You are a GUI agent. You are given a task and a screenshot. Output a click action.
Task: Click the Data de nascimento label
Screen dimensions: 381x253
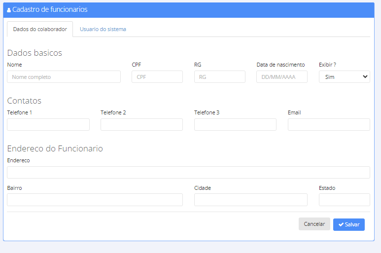point(280,65)
